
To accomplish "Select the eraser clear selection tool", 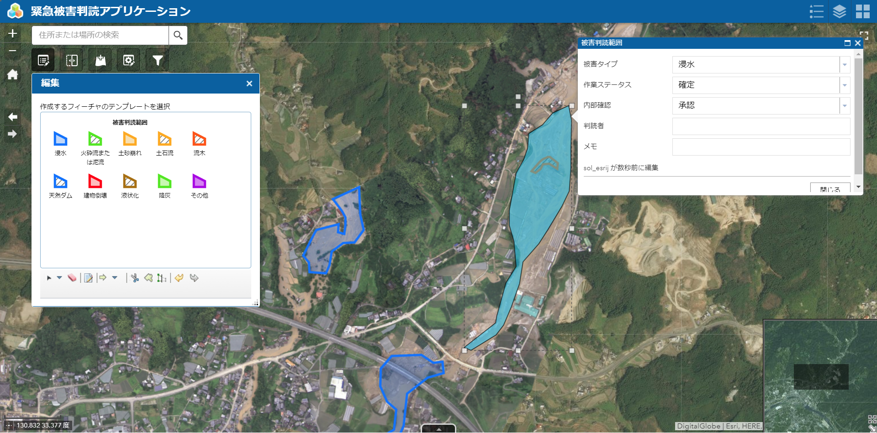I will coord(72,278).
